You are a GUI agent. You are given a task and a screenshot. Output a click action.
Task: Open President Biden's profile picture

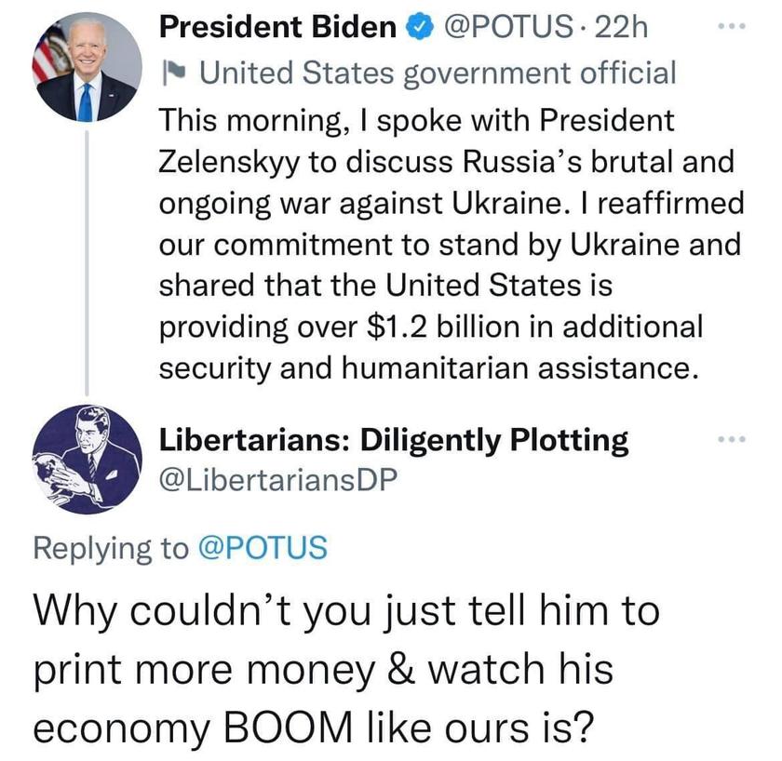coord(88,67)
